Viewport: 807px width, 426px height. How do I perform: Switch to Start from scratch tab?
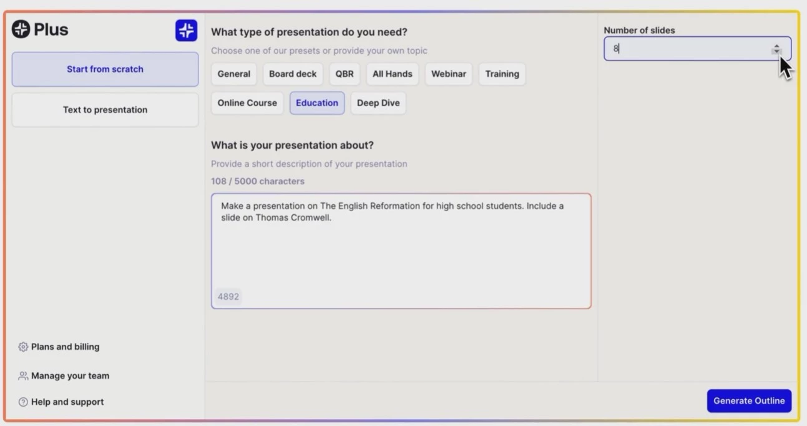click(x=105, y=69)
